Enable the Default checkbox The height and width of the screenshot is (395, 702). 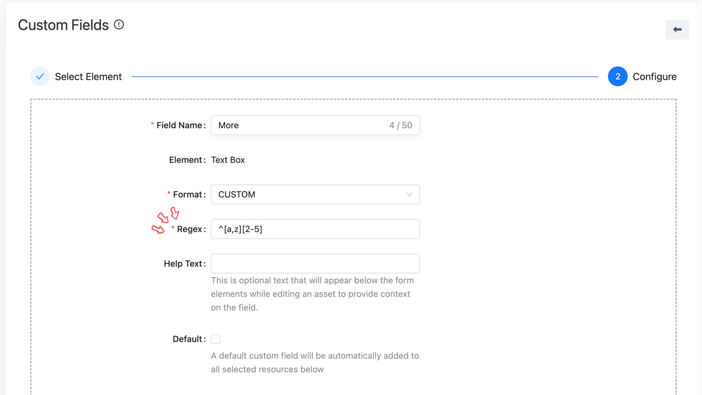(x=216, y=339)
